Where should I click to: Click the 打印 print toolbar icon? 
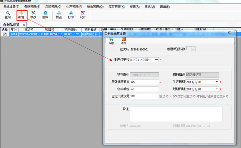pyautogui.click(x=71, y=15)
